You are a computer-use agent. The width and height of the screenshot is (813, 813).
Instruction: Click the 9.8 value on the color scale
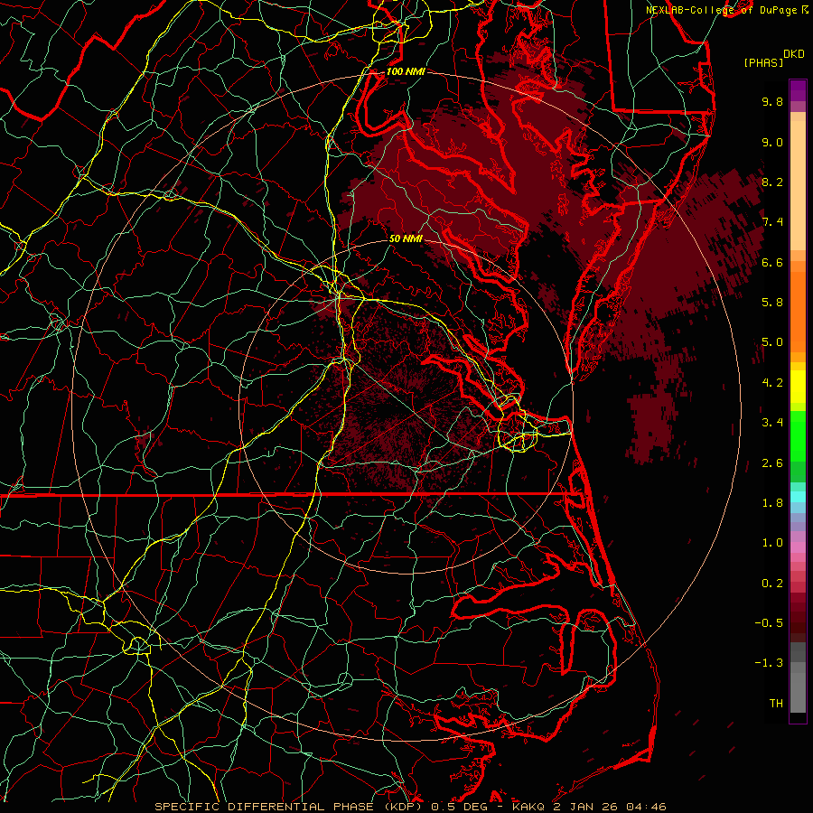tap(772, 102)
